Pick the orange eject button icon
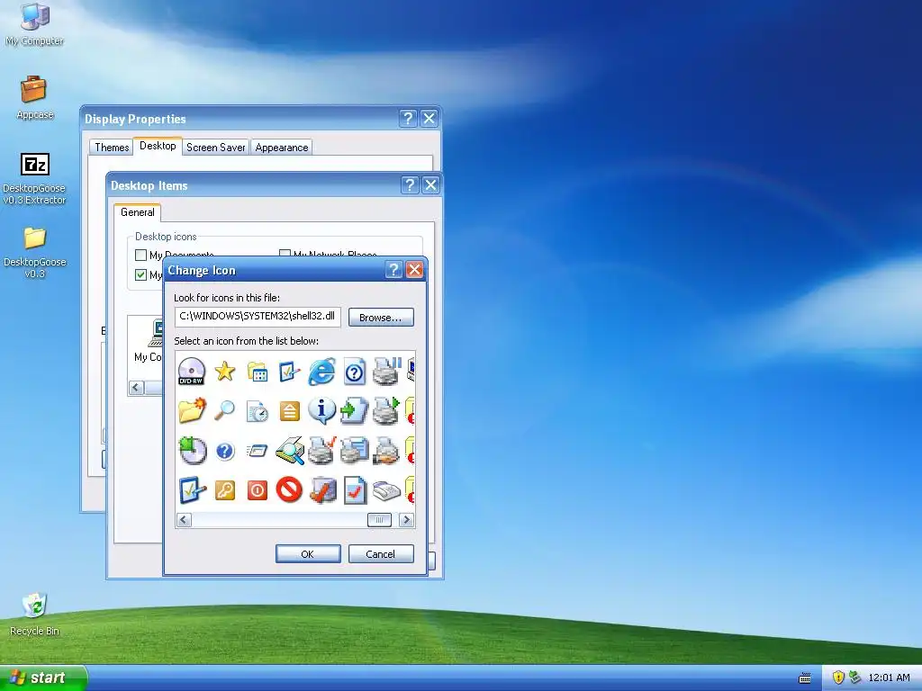 click(x=289, y=411)
